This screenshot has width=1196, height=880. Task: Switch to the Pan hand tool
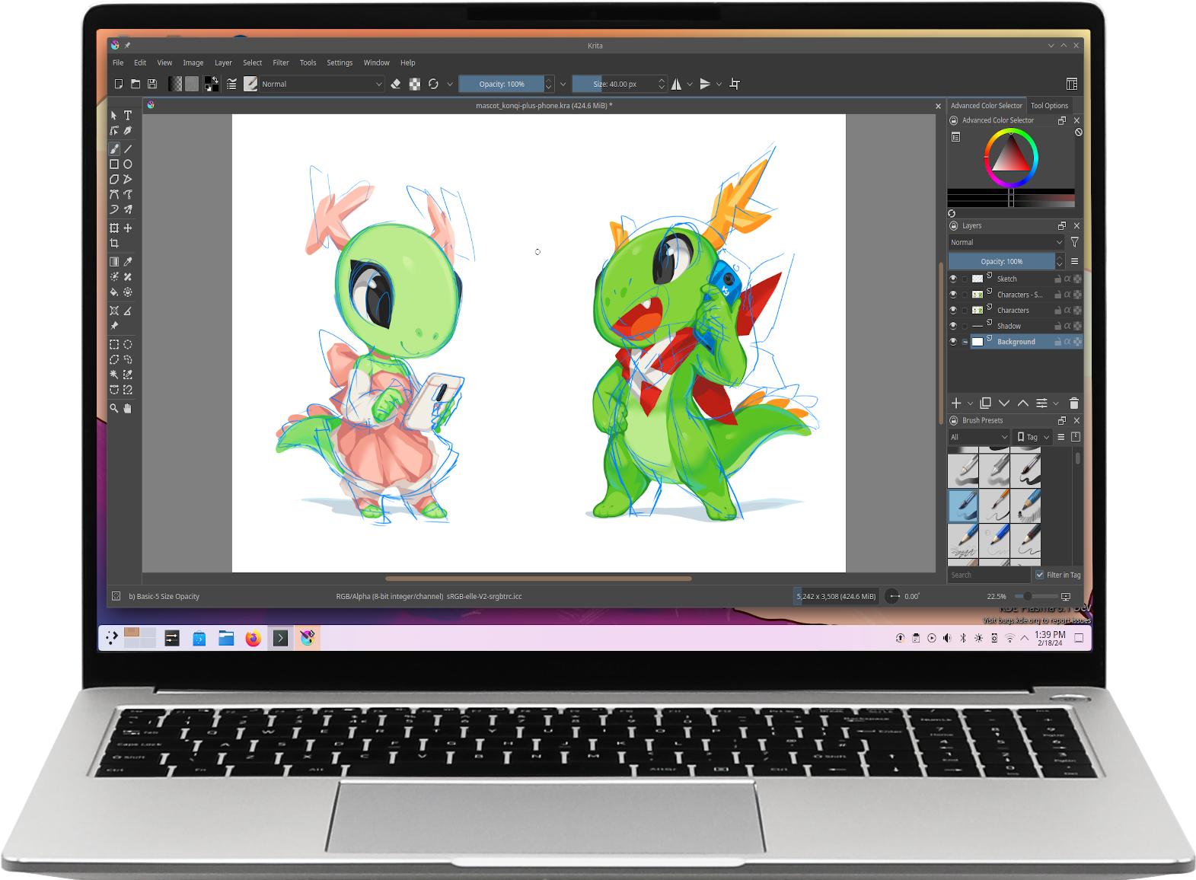coord(128,409)
